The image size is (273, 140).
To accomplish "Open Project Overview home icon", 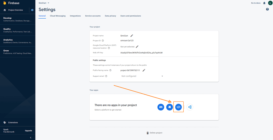I will click(x=5, y=10).
